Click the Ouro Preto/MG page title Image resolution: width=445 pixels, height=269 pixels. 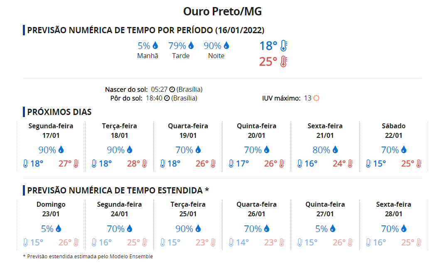[222, 11]
